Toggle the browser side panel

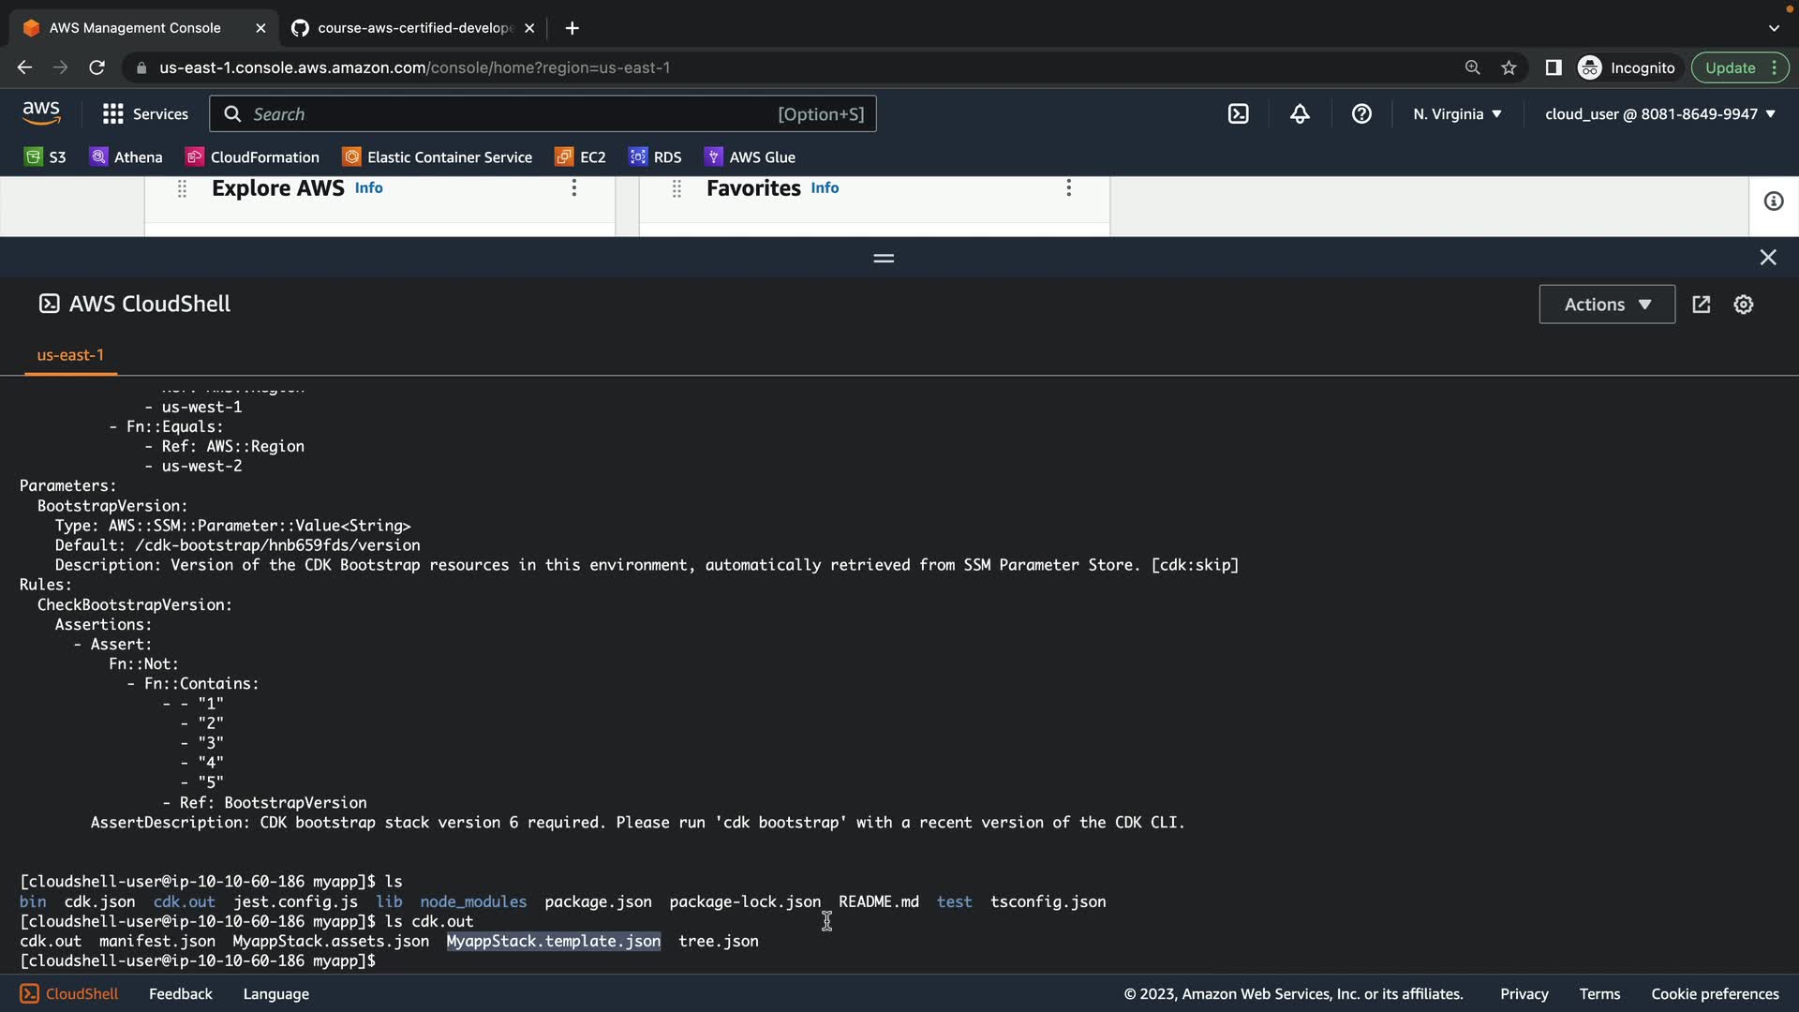(x=1553, y=67)
